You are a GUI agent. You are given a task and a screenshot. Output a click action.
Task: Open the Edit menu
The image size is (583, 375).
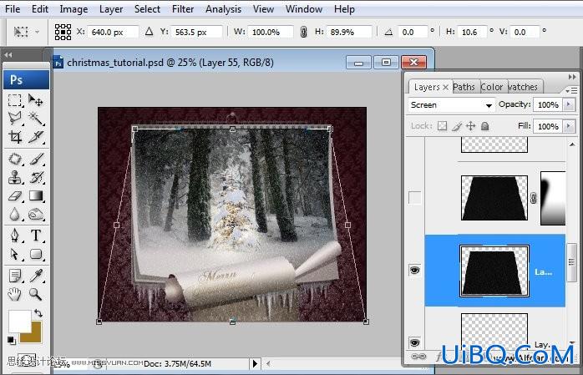point(40,9)
